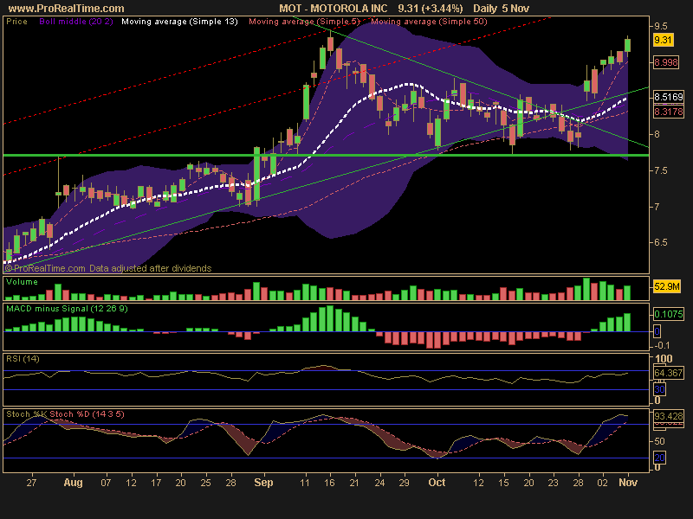Click the yellow 9.31 current price tag
Viewport: 693px width, 519px height.
pyautogui.click(x=663, y=40)
